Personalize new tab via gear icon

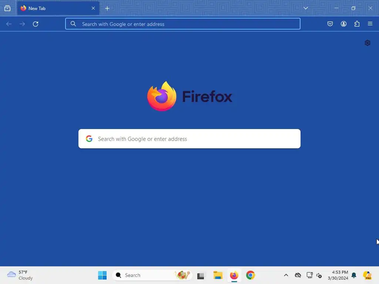point(368,43)
